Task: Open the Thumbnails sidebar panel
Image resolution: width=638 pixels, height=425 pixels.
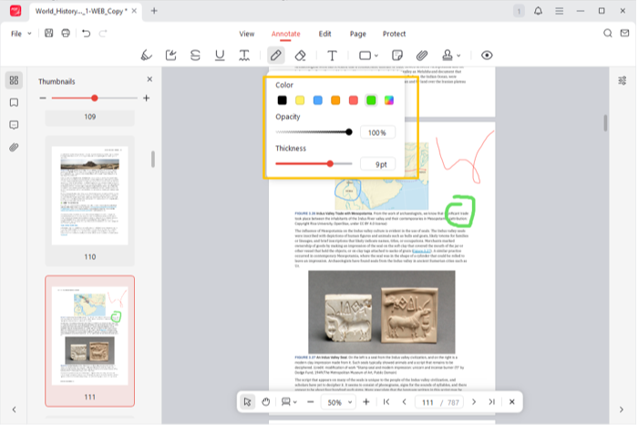Action: (14, 80)
